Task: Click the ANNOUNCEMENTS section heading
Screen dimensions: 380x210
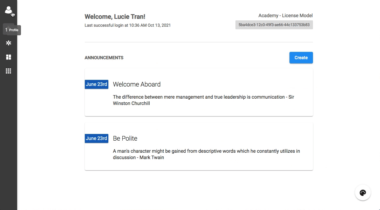Action: click(104, 58)
